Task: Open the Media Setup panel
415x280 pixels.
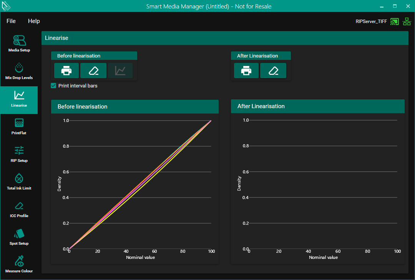Action: [x=19, y=43]
